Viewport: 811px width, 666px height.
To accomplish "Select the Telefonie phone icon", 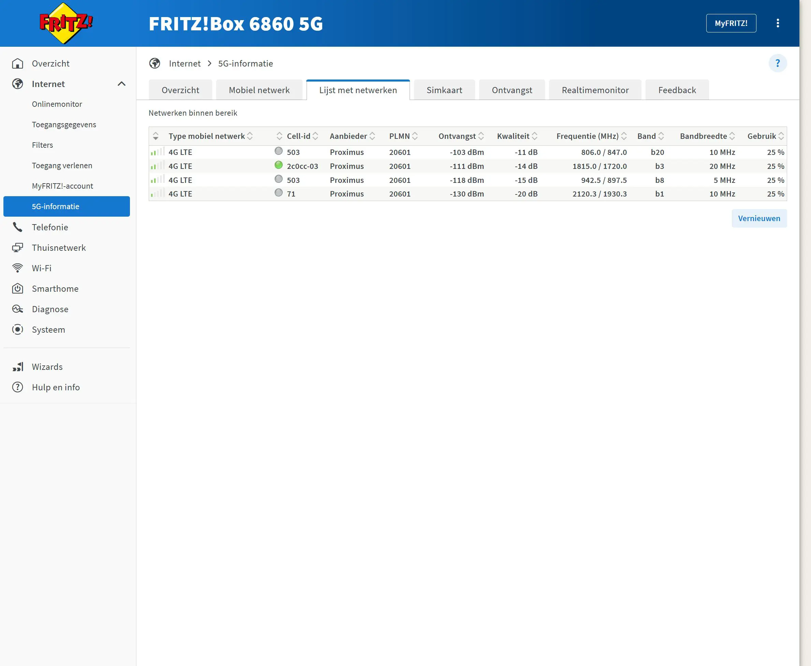I will [18, 227].
